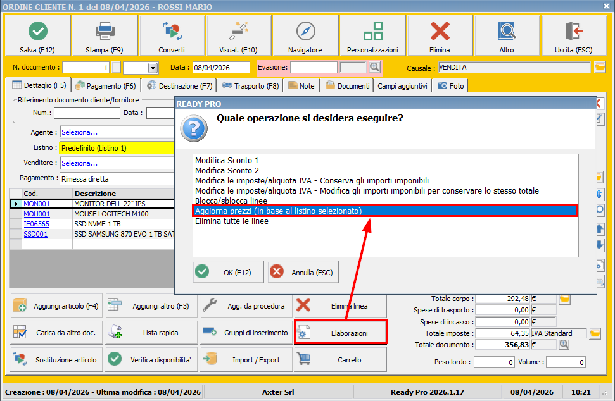The image size is (615, 401).
Task: Open article code IF06565 link
Action: click(37, 224)
